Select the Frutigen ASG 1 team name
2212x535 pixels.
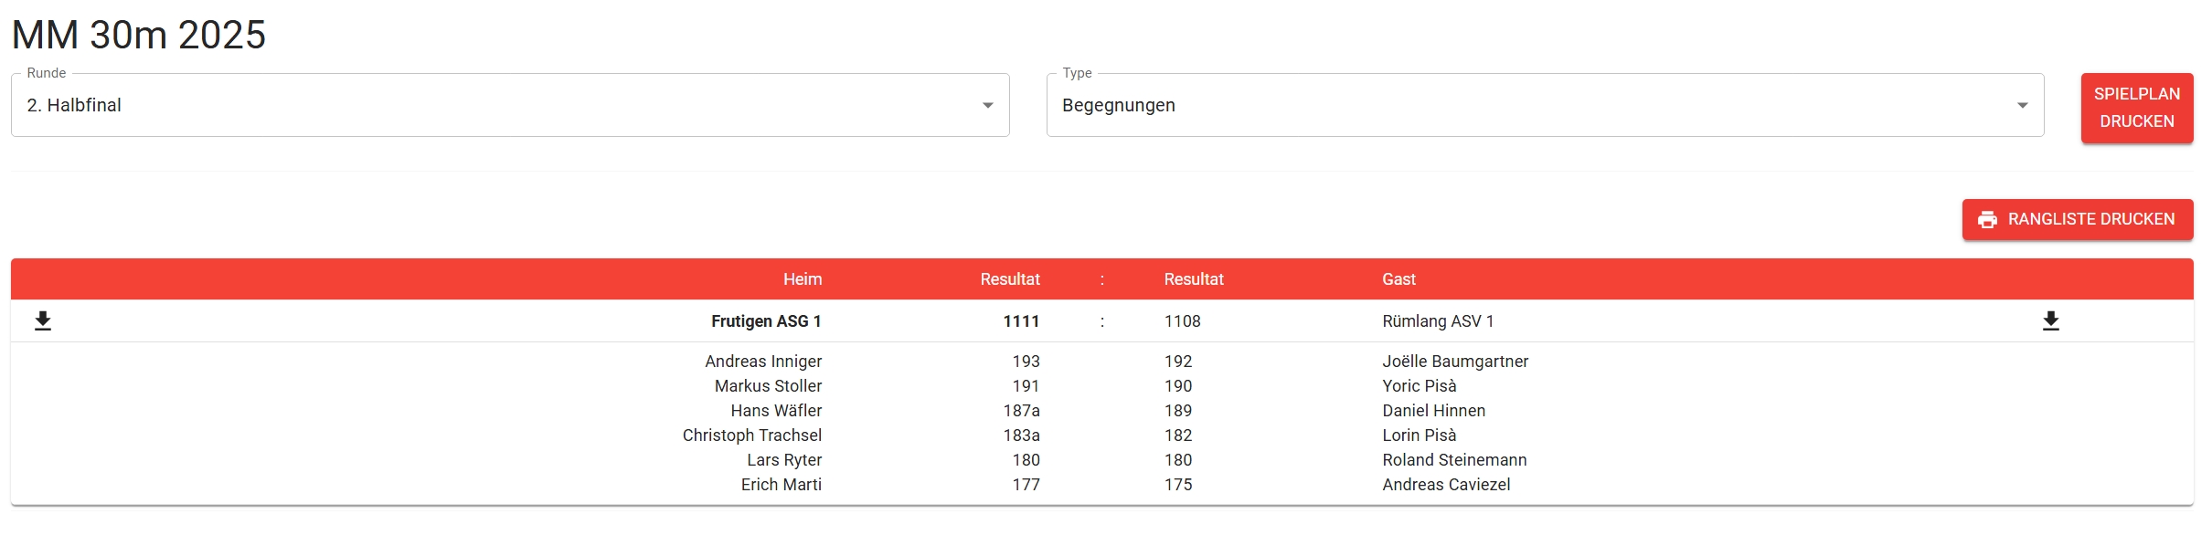pyautogui.click(x=766, y=321)
